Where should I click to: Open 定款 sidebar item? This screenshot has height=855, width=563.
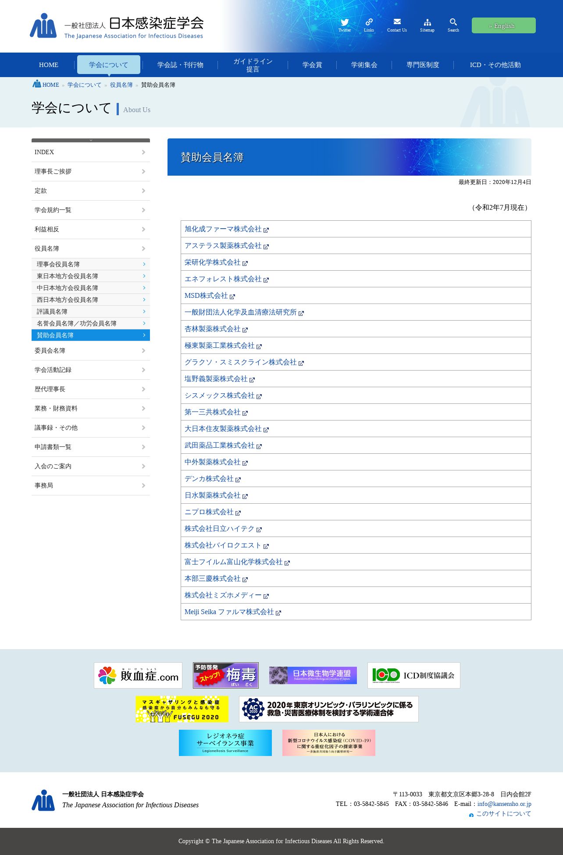coord(91,191)
